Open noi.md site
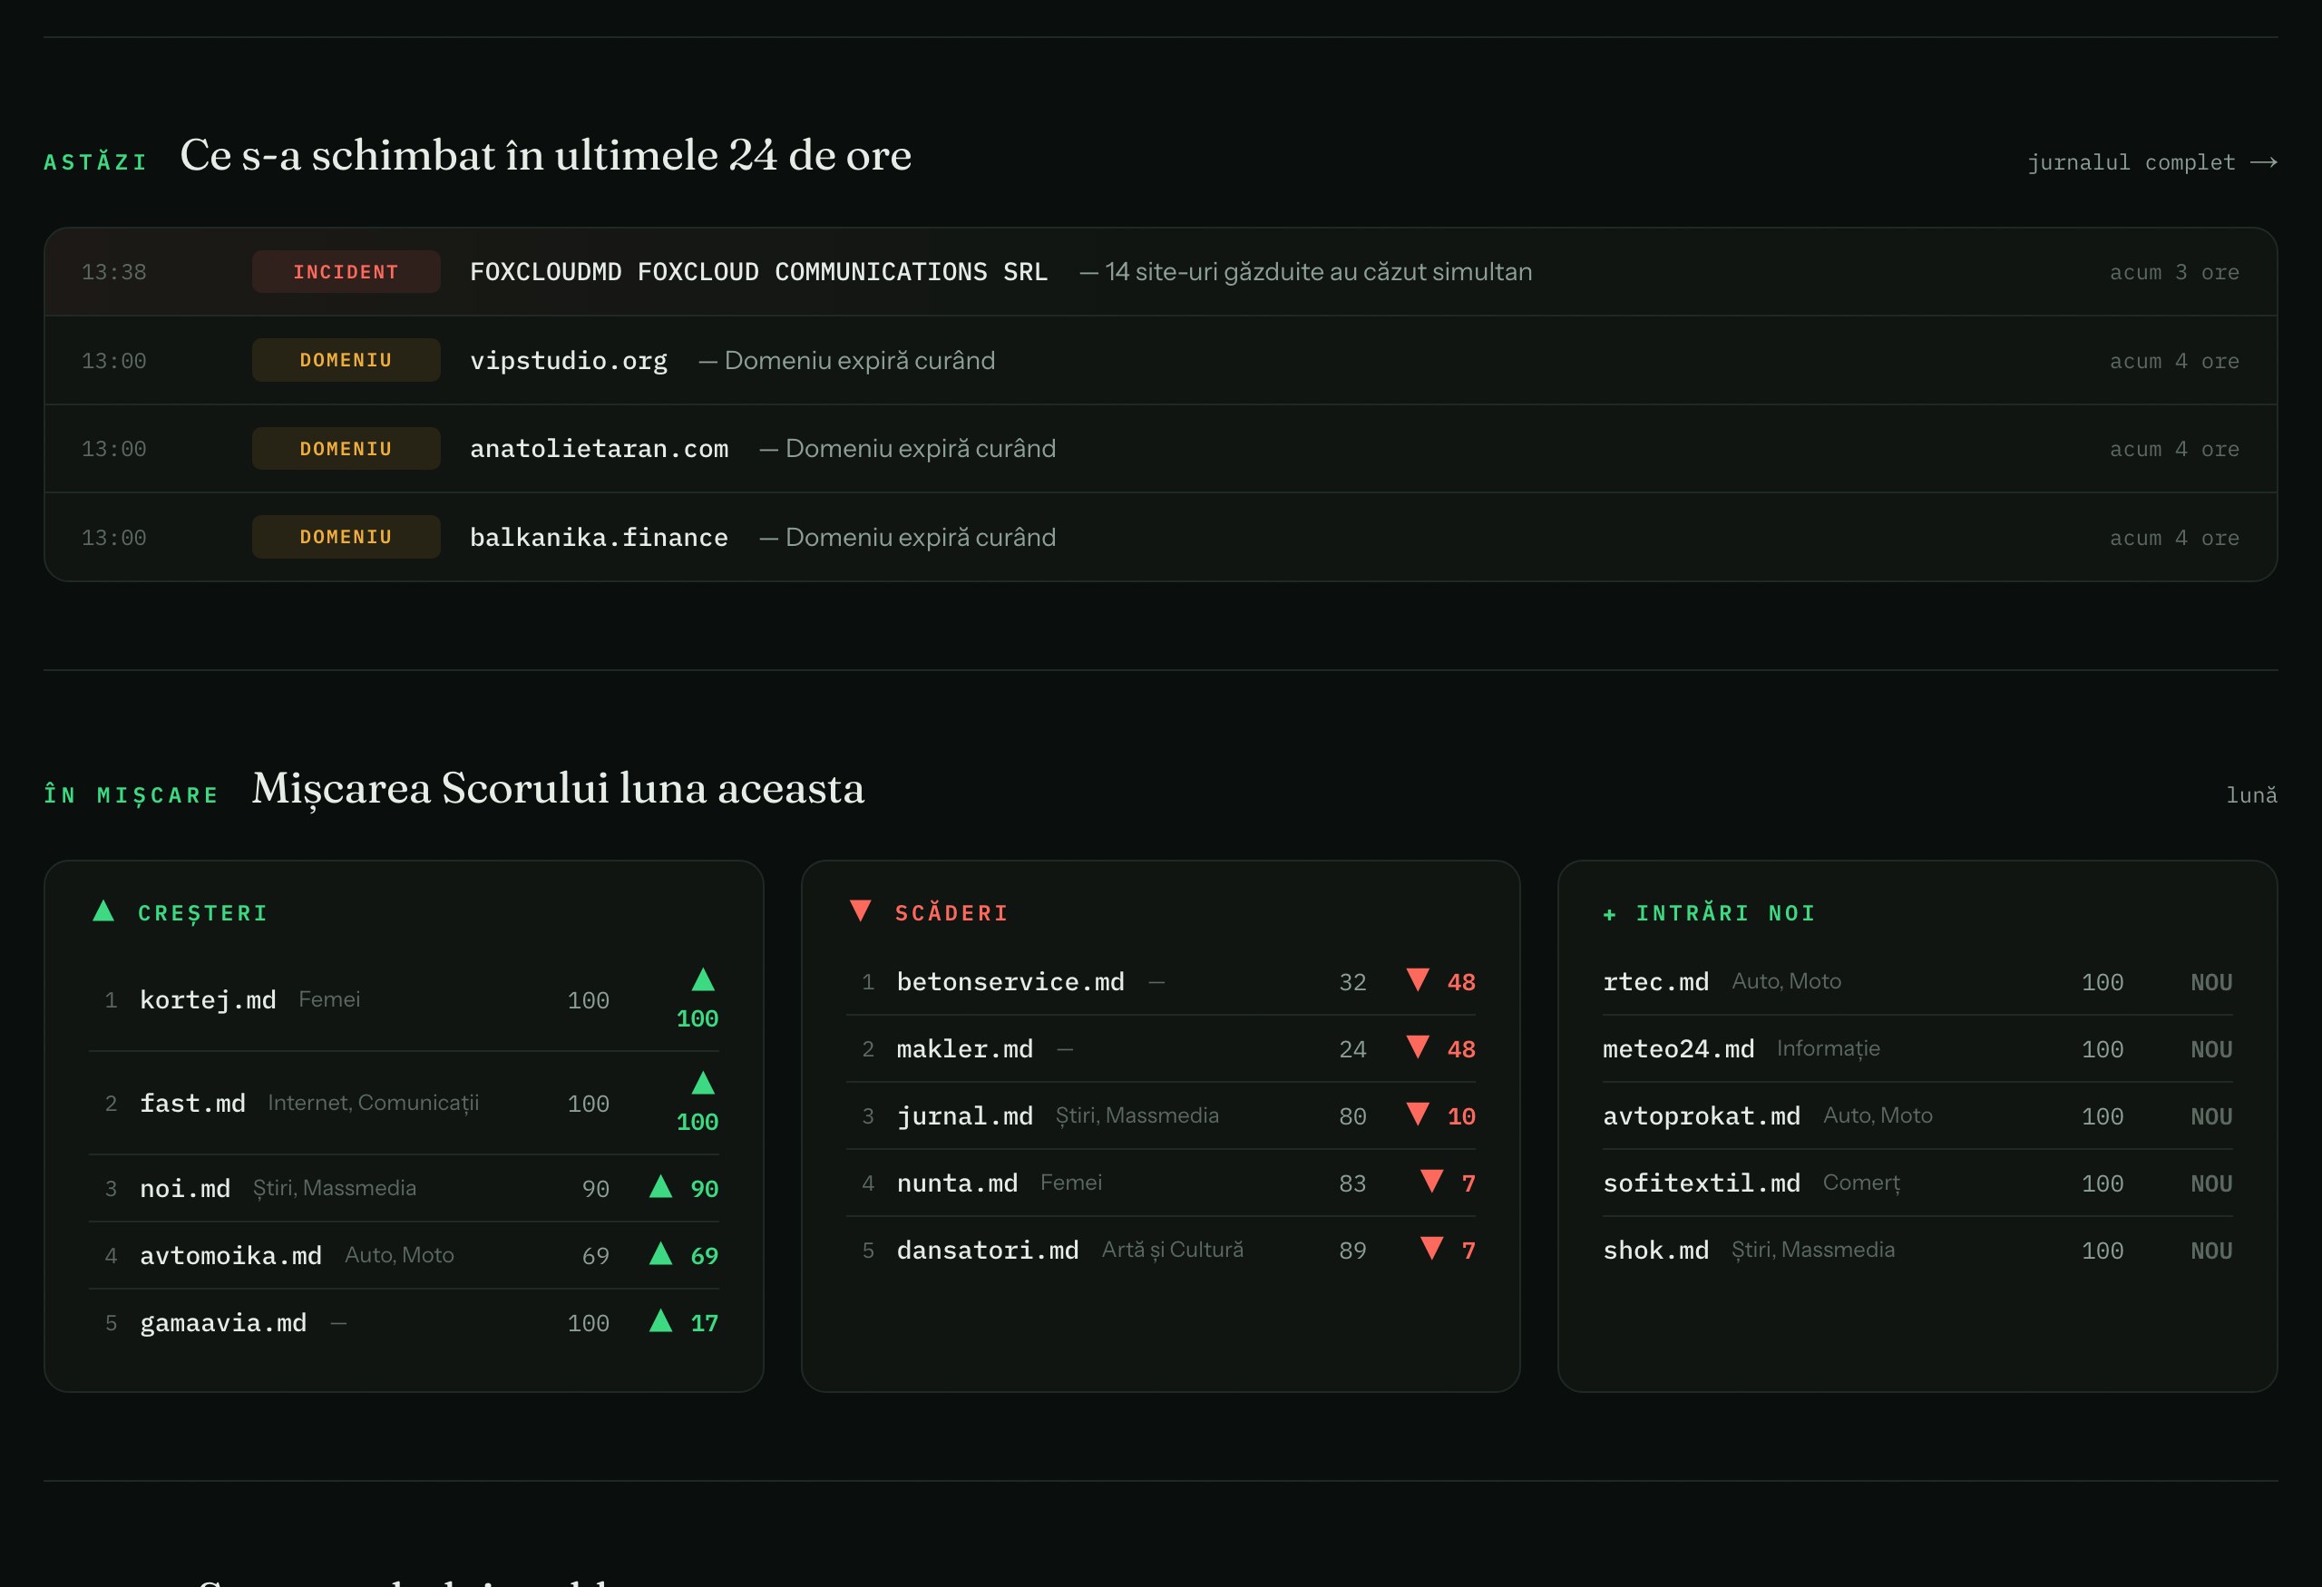Viewport: 2322px width, 1587px height. tap(185, 1189)
